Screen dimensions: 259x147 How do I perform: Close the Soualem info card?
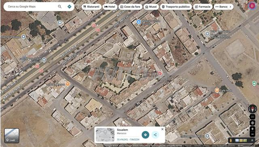162,129
